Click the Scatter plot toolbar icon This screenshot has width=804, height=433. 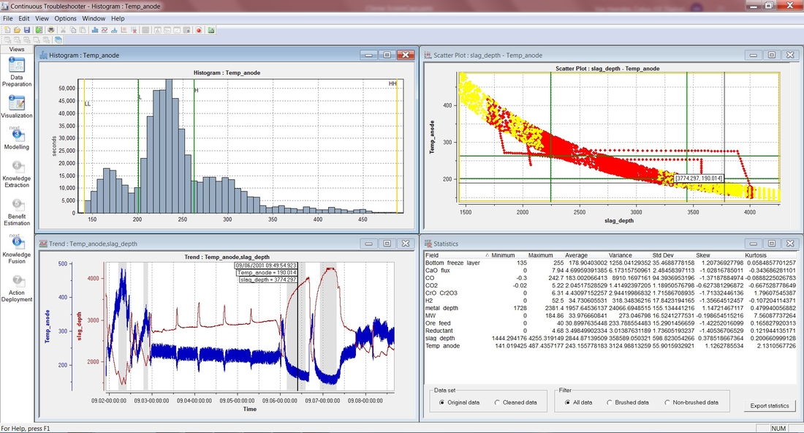(x=124, y=30)
